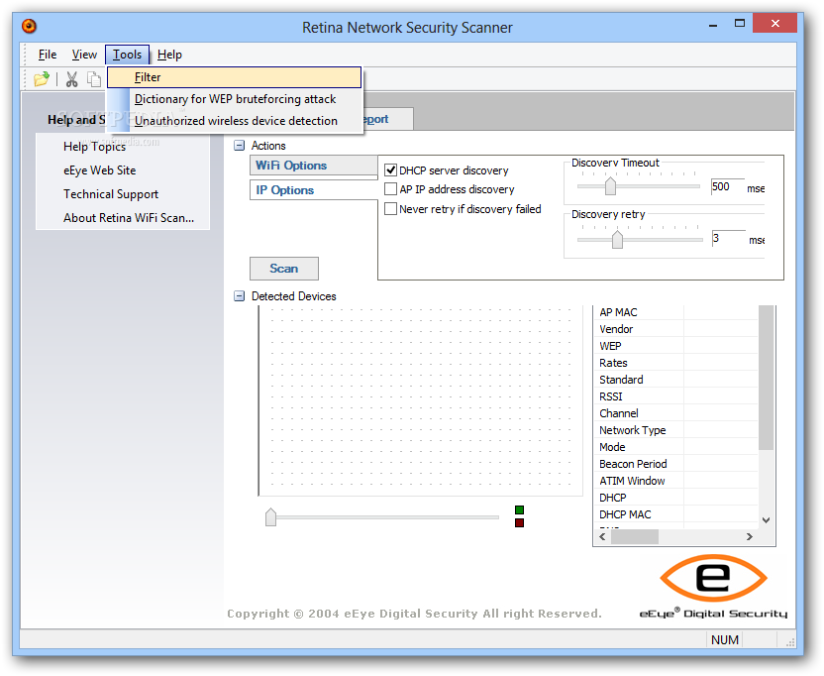
Task: Select the AP MAC row
Action: 676,312
